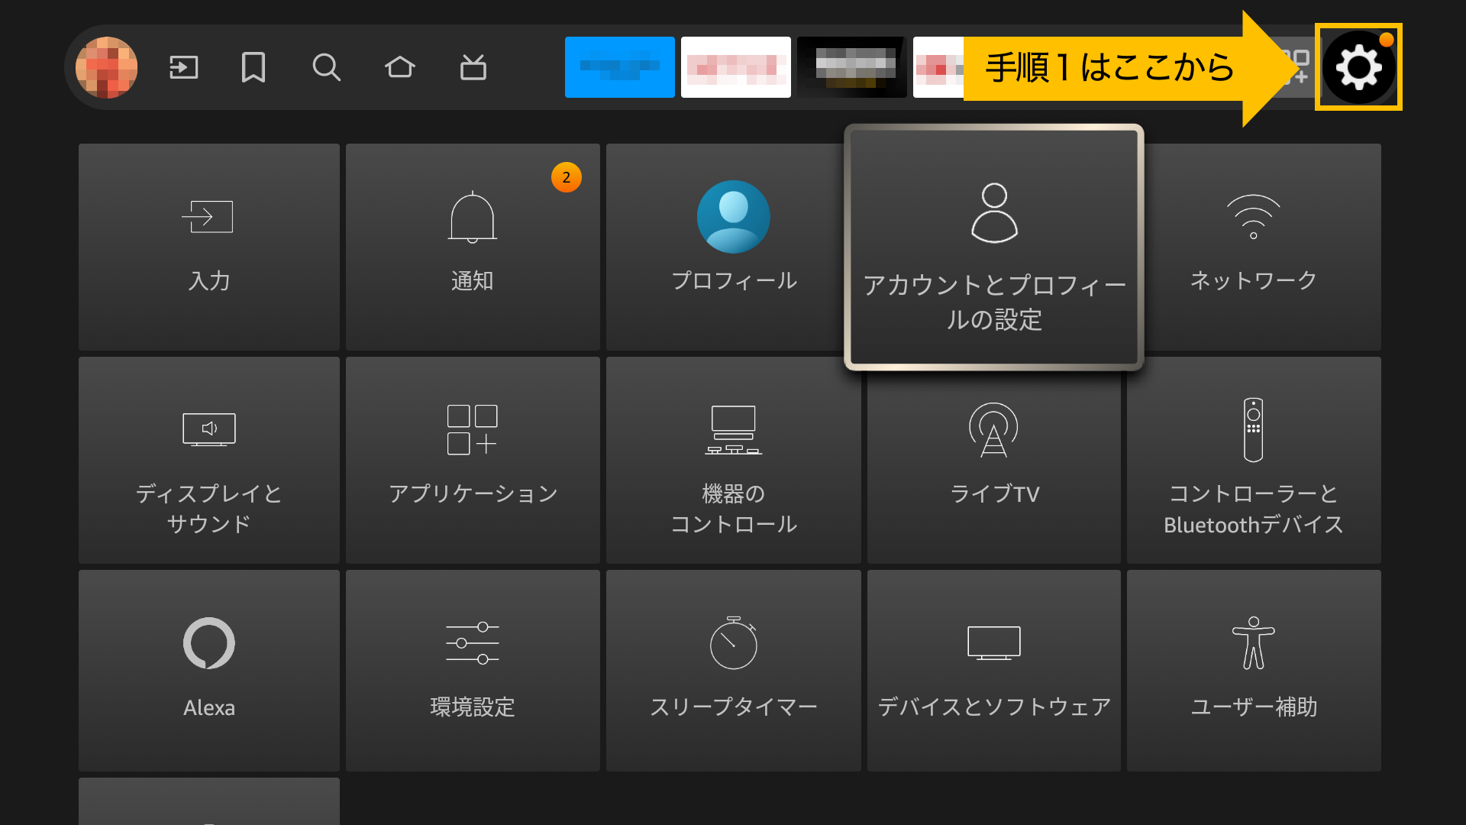
Task: Click the blue app thumbnail in top bar
Action: (x=619, y=67)
